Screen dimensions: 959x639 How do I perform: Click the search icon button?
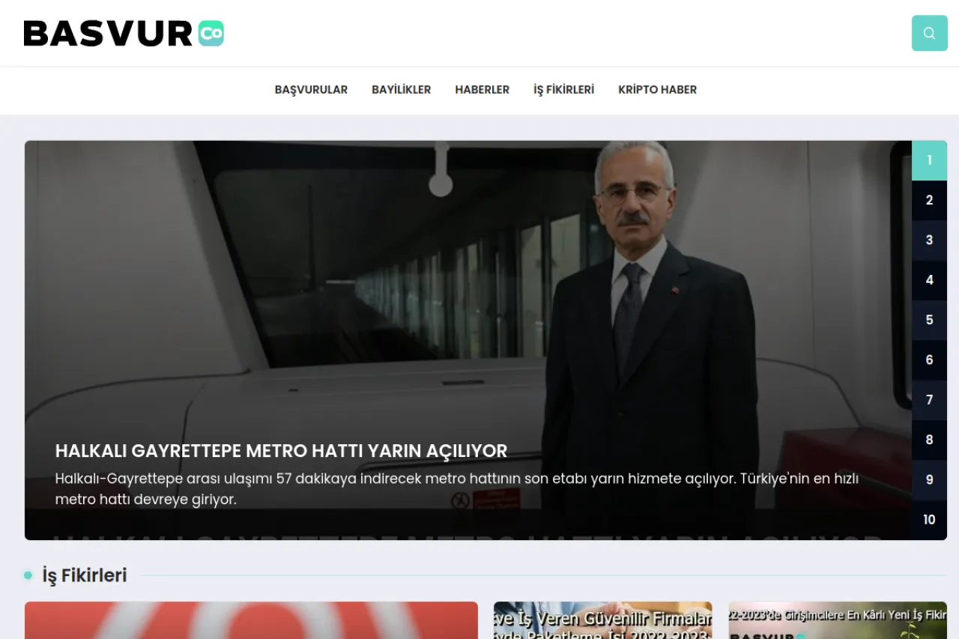point(929,33)
